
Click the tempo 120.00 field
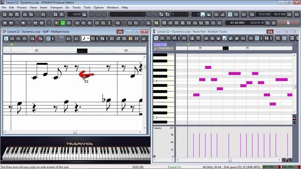[x=74, y=15]
